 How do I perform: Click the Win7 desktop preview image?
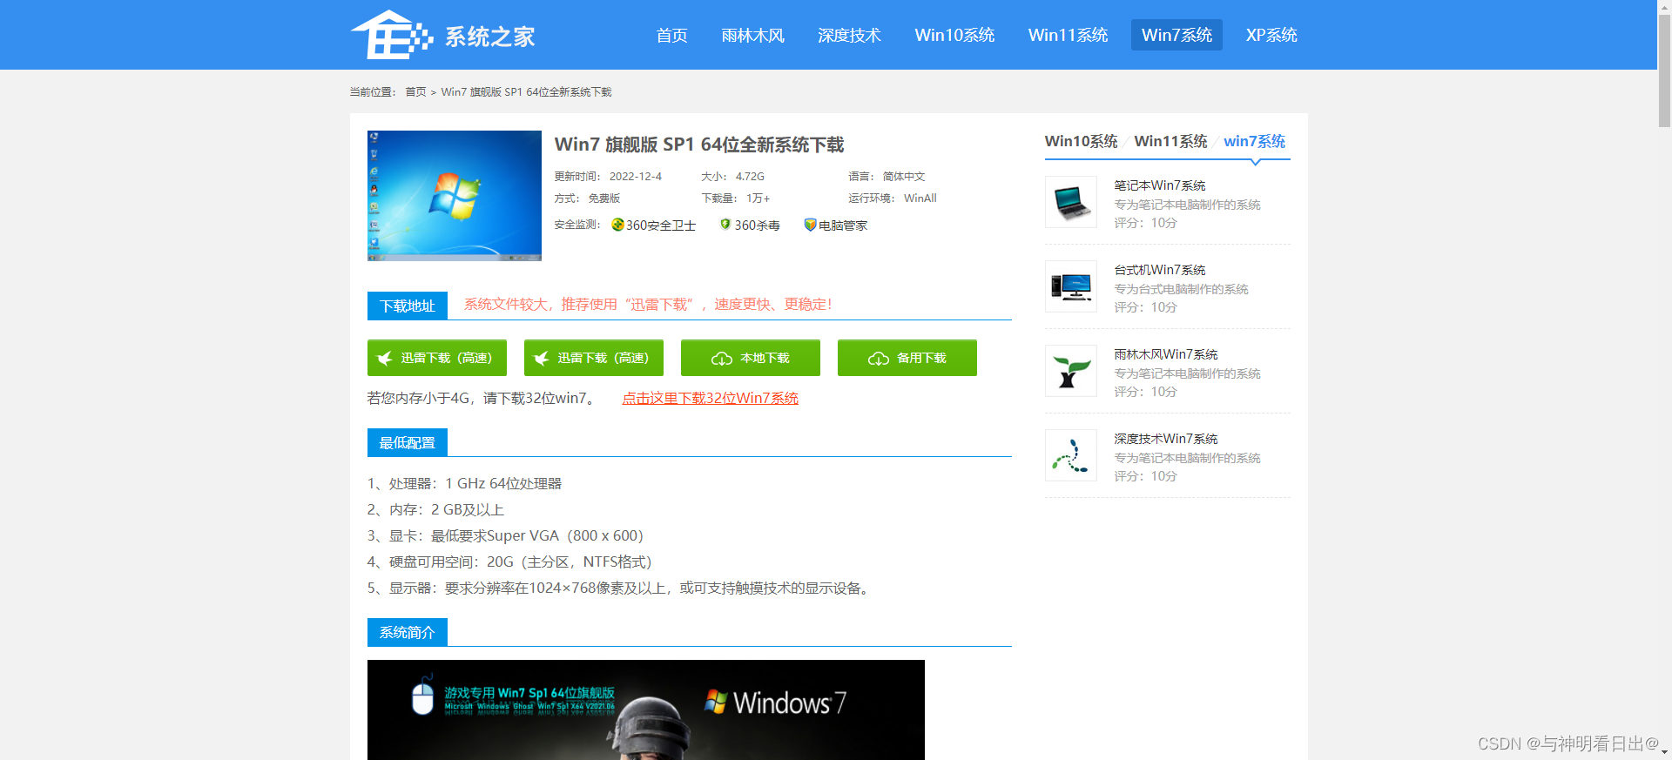(x=455, y=196)
